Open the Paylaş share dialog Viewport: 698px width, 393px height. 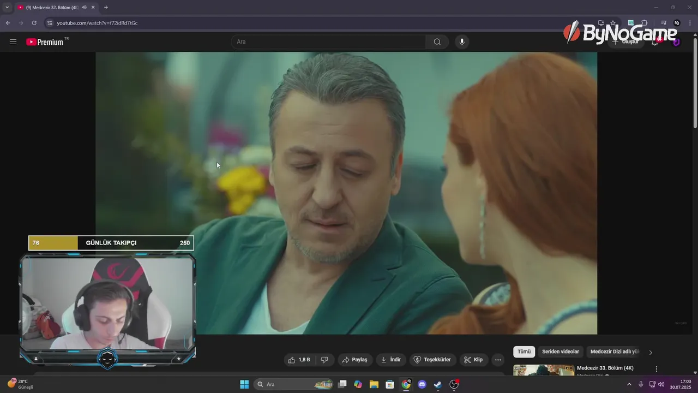click(x=354, y=360)
